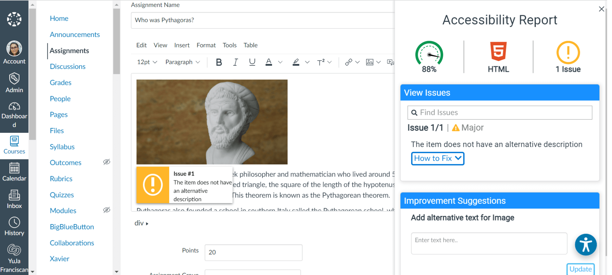This screenshot has height=275, width=612.
Task: Open the Edit menu
Action: click(141, 45)
